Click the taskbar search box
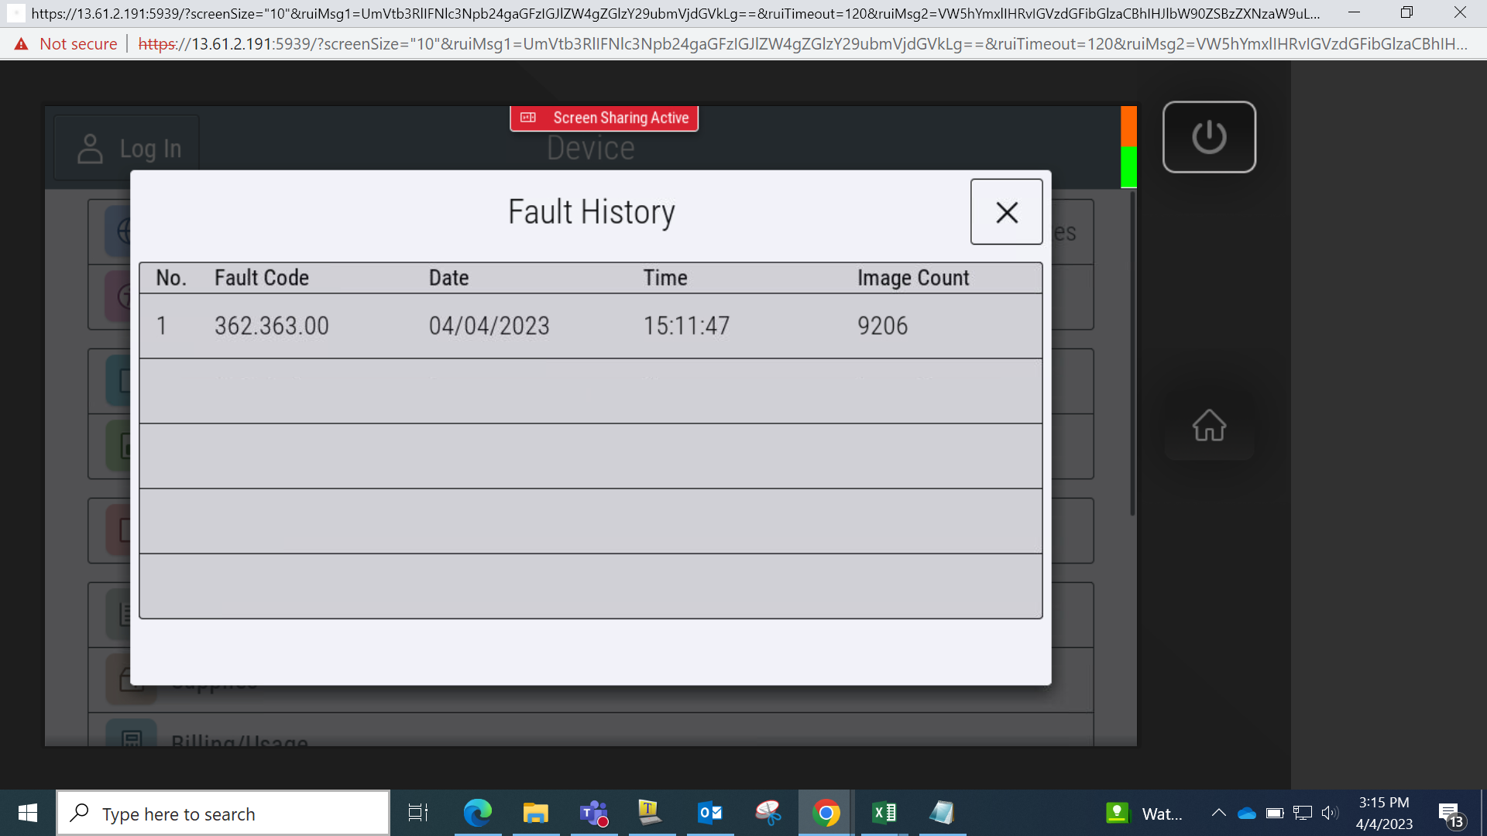1487x836 pixels. 223,813
